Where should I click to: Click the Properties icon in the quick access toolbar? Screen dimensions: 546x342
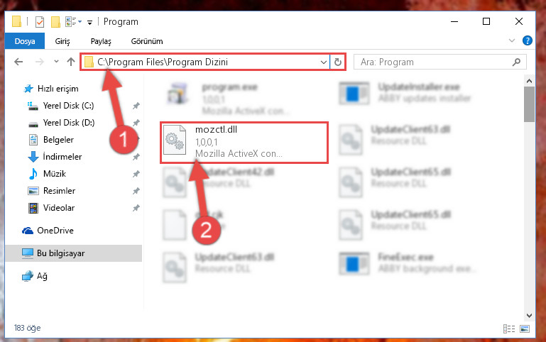tap(40, 22)
